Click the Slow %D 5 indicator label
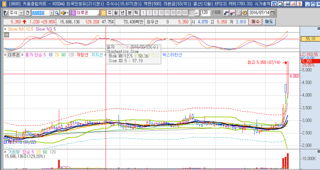 tap(46, 29)
